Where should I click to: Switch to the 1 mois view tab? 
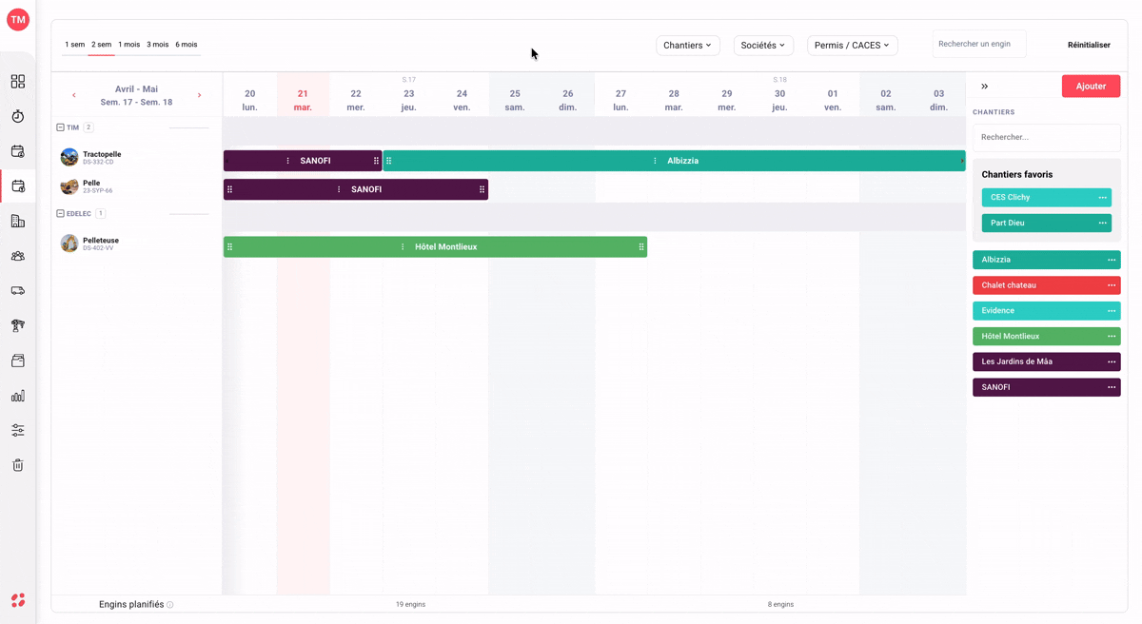(x=128, y=45)
